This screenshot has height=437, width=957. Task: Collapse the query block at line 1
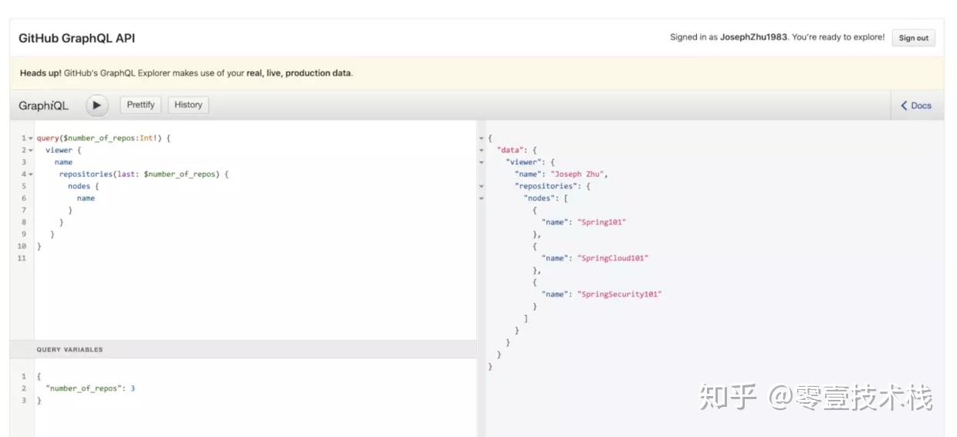click(31, 138)
